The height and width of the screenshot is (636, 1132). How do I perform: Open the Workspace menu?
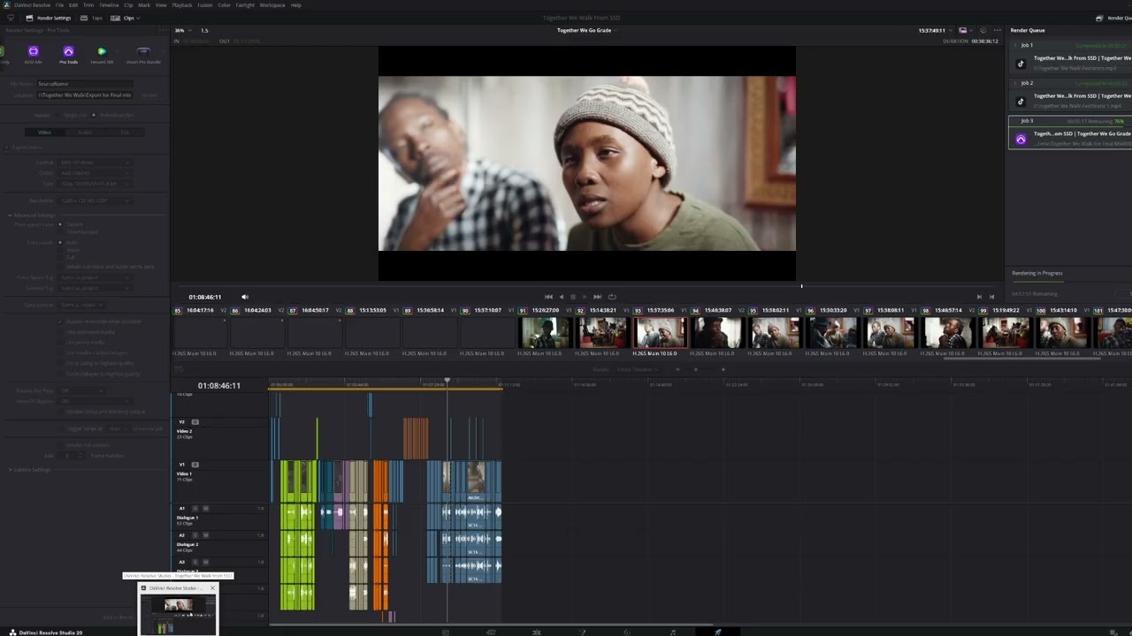pyautogui.click(x=272, y=5)
